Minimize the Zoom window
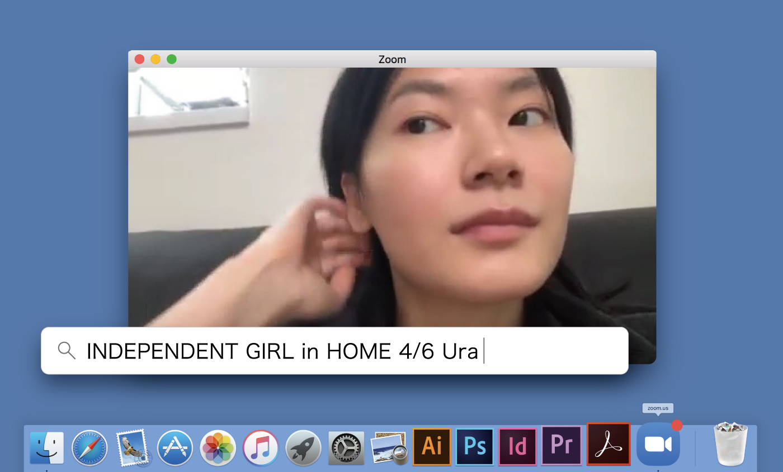Screen dimensions: 783x472 (x=155, y=59)
